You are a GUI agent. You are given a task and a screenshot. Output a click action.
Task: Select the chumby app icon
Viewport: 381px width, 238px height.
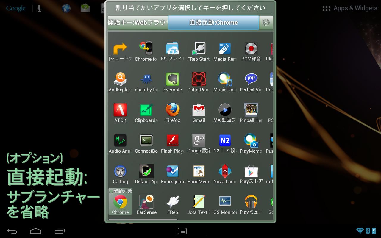146,79
